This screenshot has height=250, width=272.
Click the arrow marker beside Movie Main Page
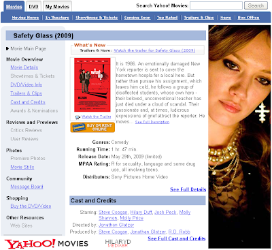(x=7, y=48)
